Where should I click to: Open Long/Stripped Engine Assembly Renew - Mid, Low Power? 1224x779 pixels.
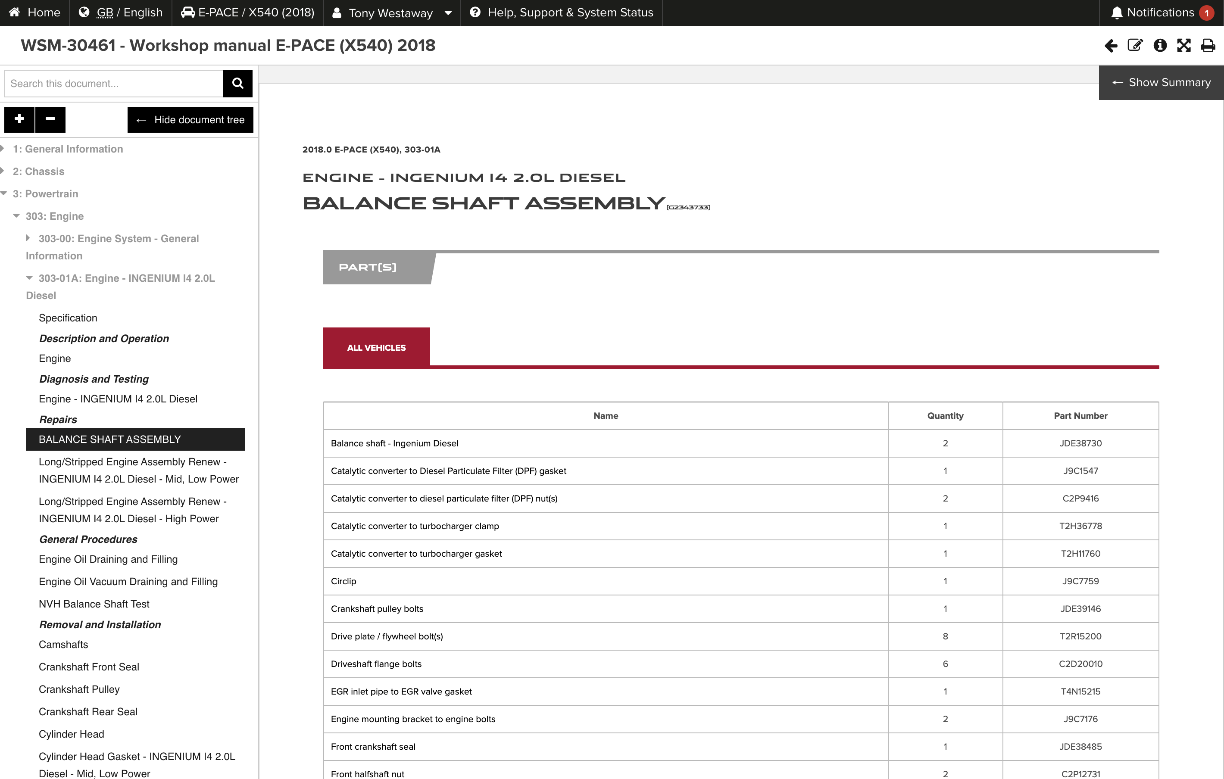139,471
